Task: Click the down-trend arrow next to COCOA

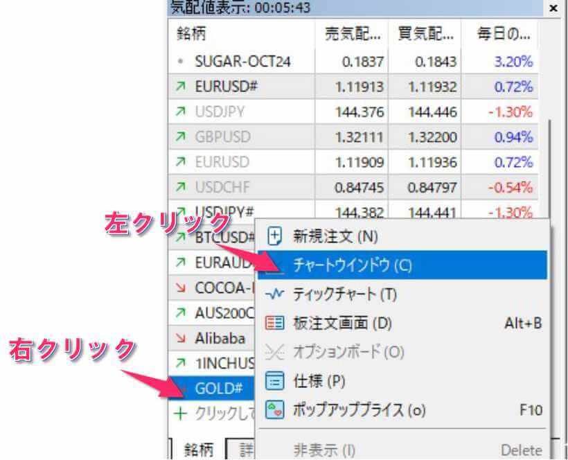Action: coord(180,289)
